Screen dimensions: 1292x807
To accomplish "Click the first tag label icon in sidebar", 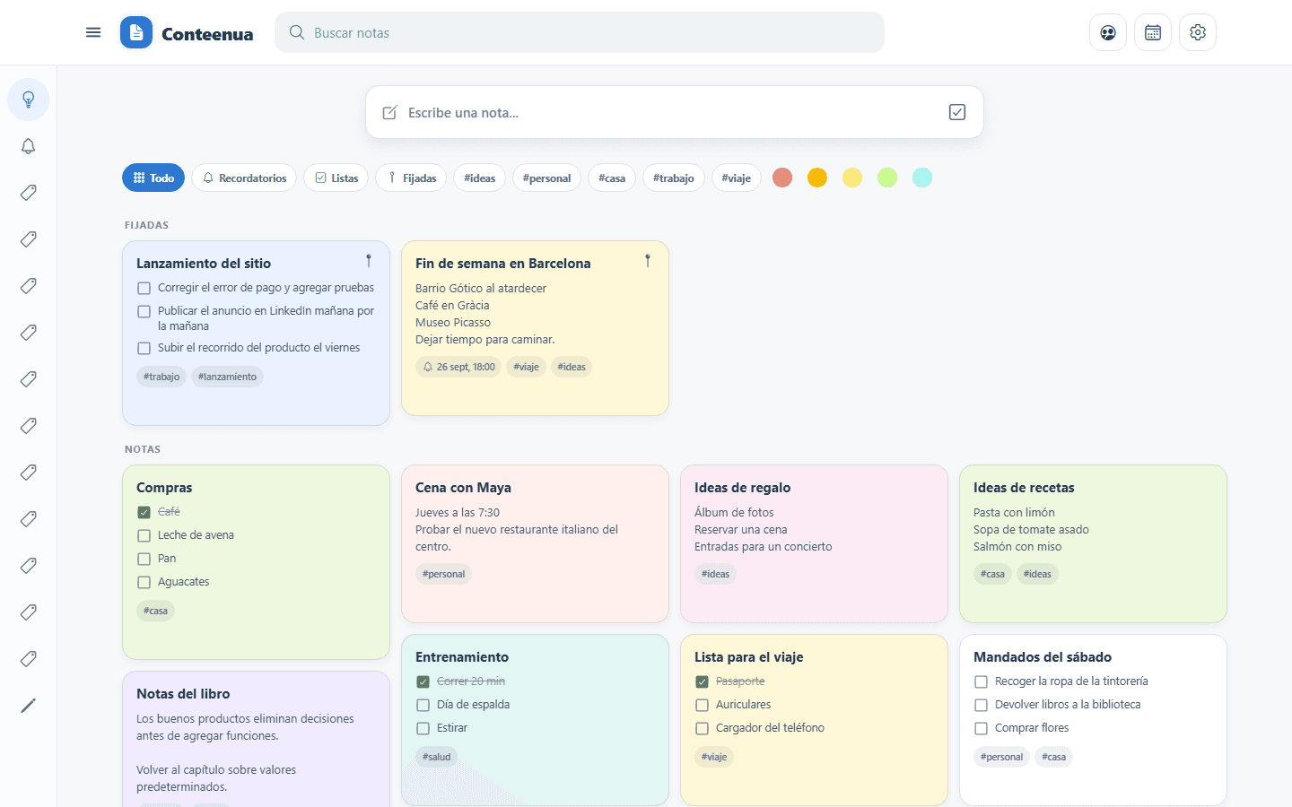I will point(29,193).
